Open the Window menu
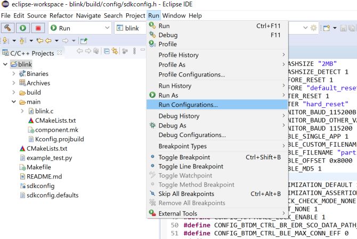The height and width of the screenshot is (239, 357). 174,15
